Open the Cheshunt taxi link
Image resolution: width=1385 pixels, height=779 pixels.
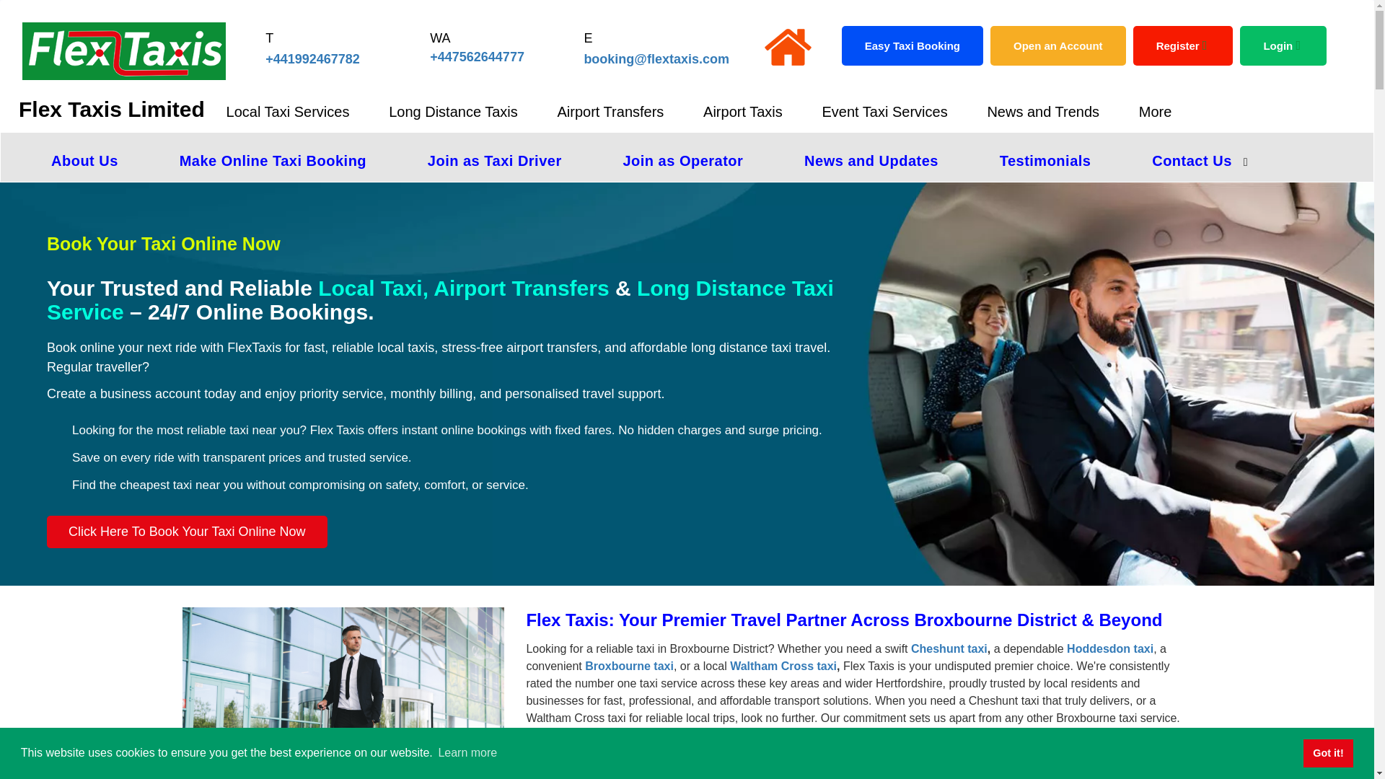coord(949,648)
